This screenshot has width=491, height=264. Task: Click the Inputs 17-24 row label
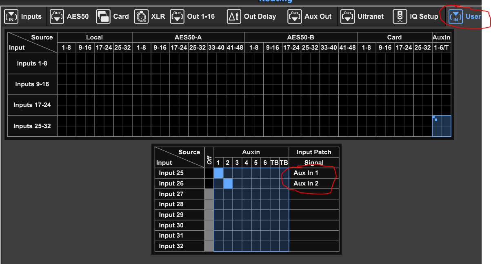click(32, 105)
